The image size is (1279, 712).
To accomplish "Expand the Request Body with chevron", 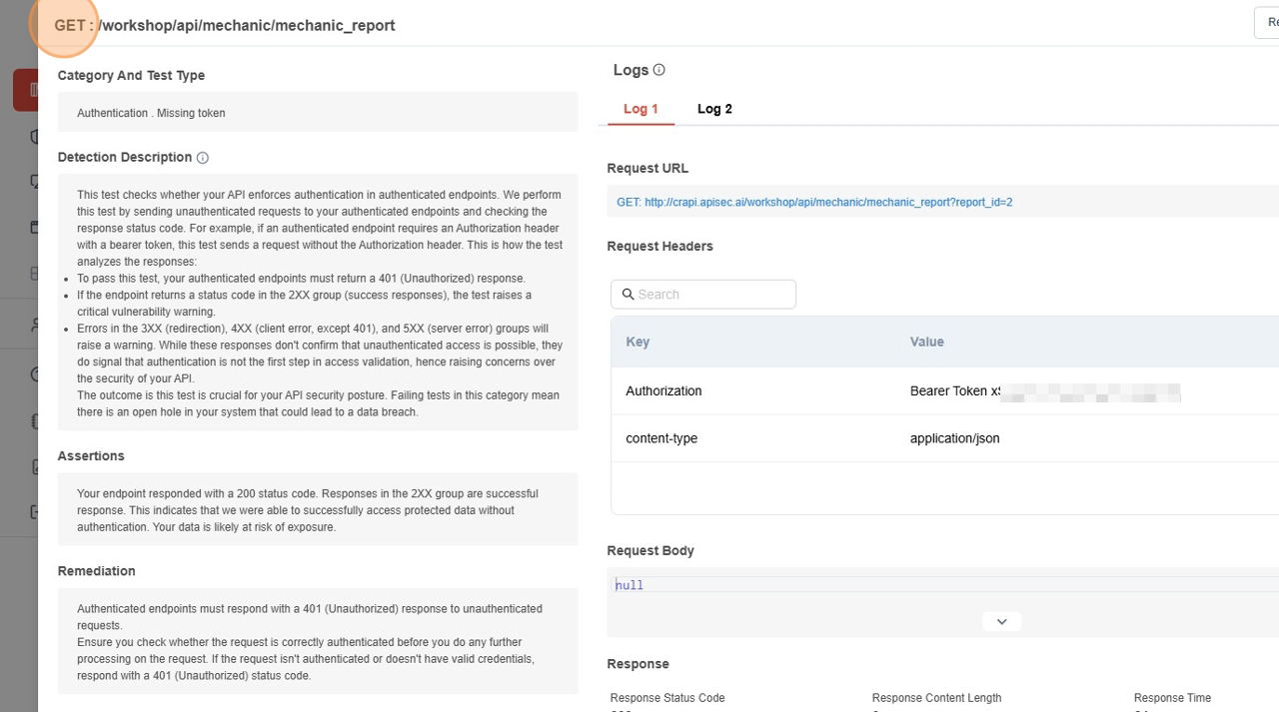I will pos(1001,621).
